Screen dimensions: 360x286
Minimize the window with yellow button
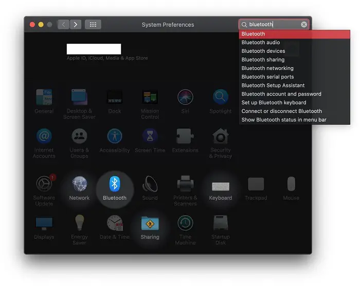point(41,25)
